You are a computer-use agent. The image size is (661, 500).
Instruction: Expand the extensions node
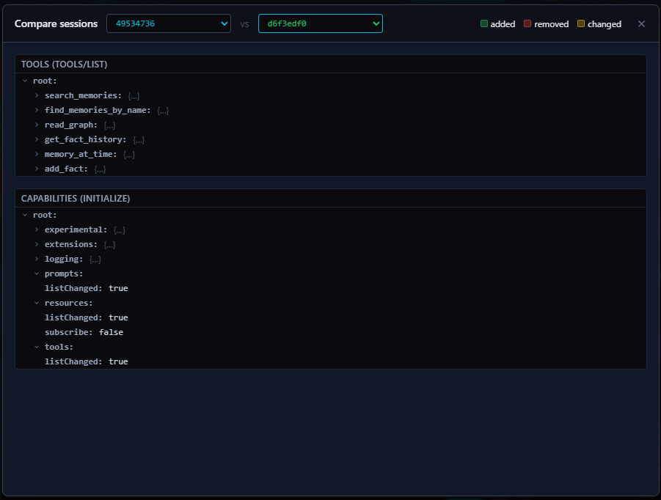click(37, 244)
